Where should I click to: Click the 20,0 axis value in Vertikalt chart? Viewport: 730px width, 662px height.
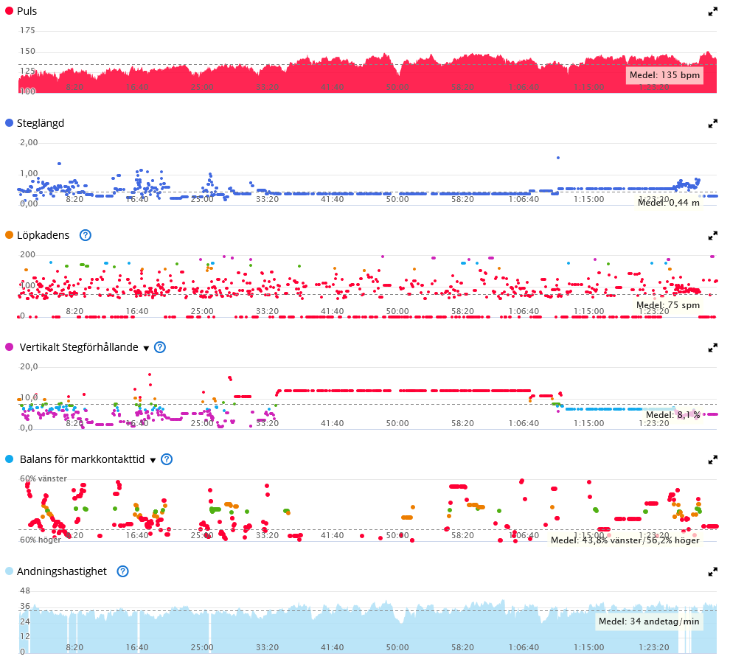click(x=29, y=367)
